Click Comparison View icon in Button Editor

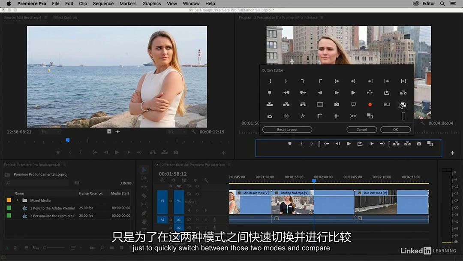coord(370,116)
